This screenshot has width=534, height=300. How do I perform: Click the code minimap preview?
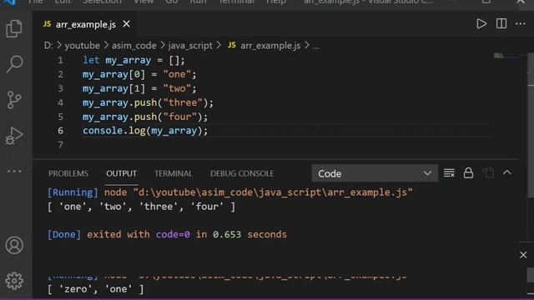506,56
